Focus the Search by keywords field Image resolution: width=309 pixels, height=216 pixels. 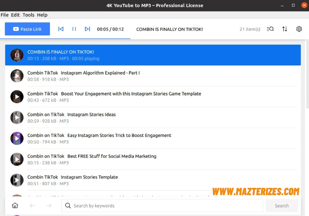[162, 206]
